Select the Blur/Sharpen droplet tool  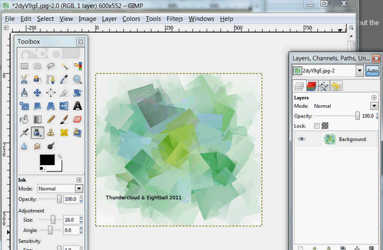24,146
